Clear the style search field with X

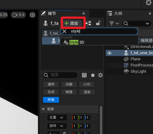pos(64,31)
